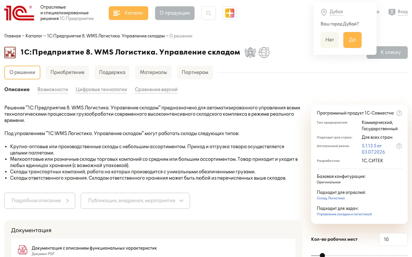This screenshot has width=412, height=257.
Task: Go to Возможности section link
Action: (x=53, y=89)
